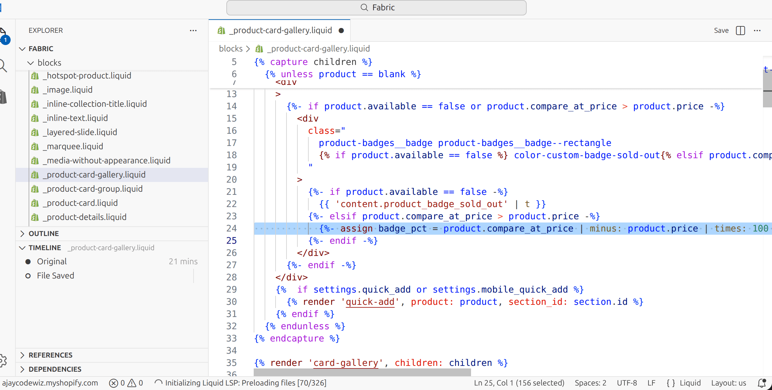
Task: Click the Fabric command search box
Action: (x=376, y=8)
